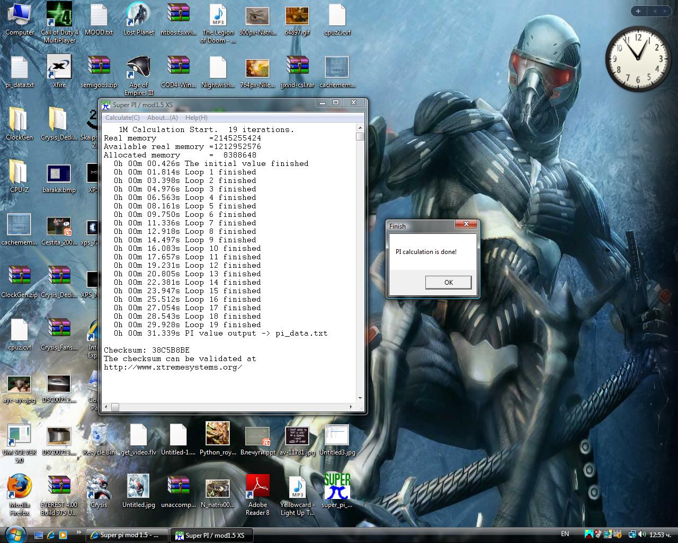Open the Windows Start menu orb

15,534
